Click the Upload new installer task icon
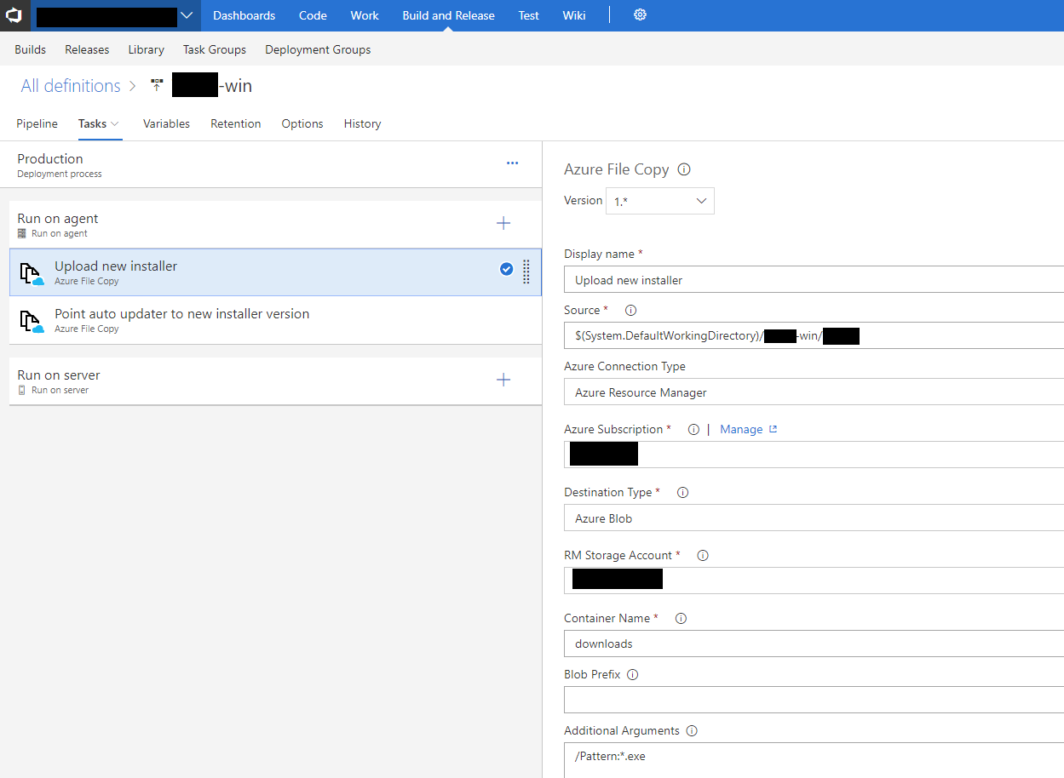 pos(32,273)
